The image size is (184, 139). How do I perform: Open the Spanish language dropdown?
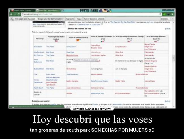32,19
